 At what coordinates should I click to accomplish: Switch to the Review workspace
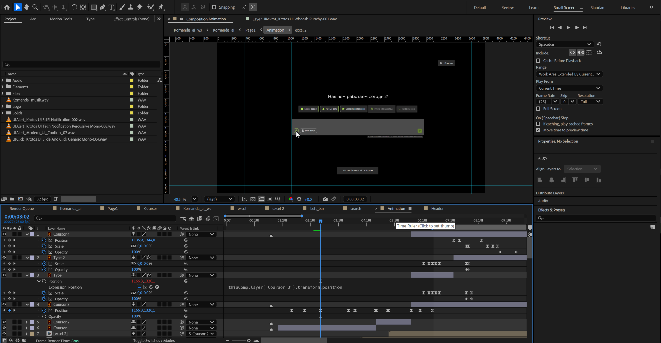(x=507, y=7)
